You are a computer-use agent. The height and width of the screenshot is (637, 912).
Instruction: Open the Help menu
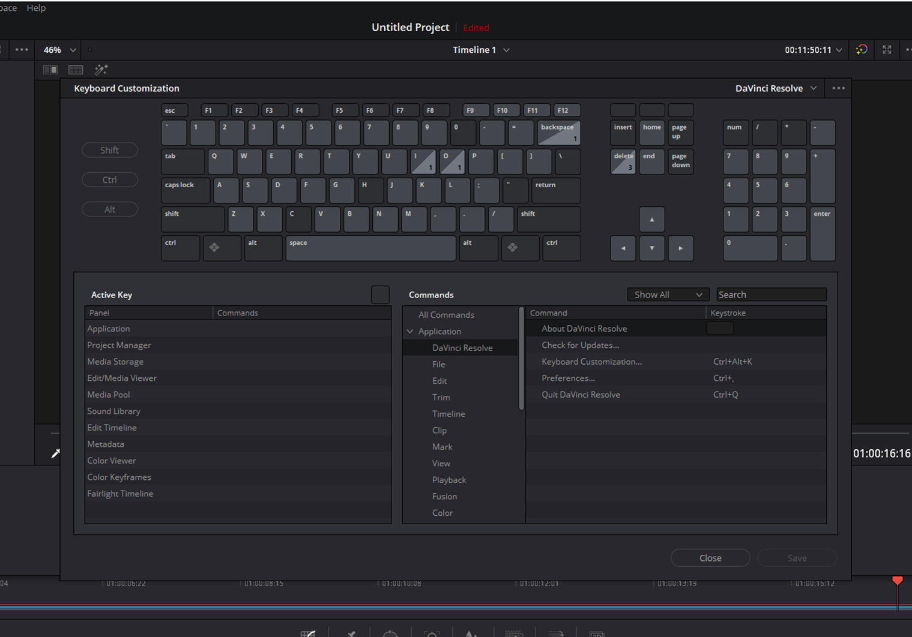coord(36,8)
